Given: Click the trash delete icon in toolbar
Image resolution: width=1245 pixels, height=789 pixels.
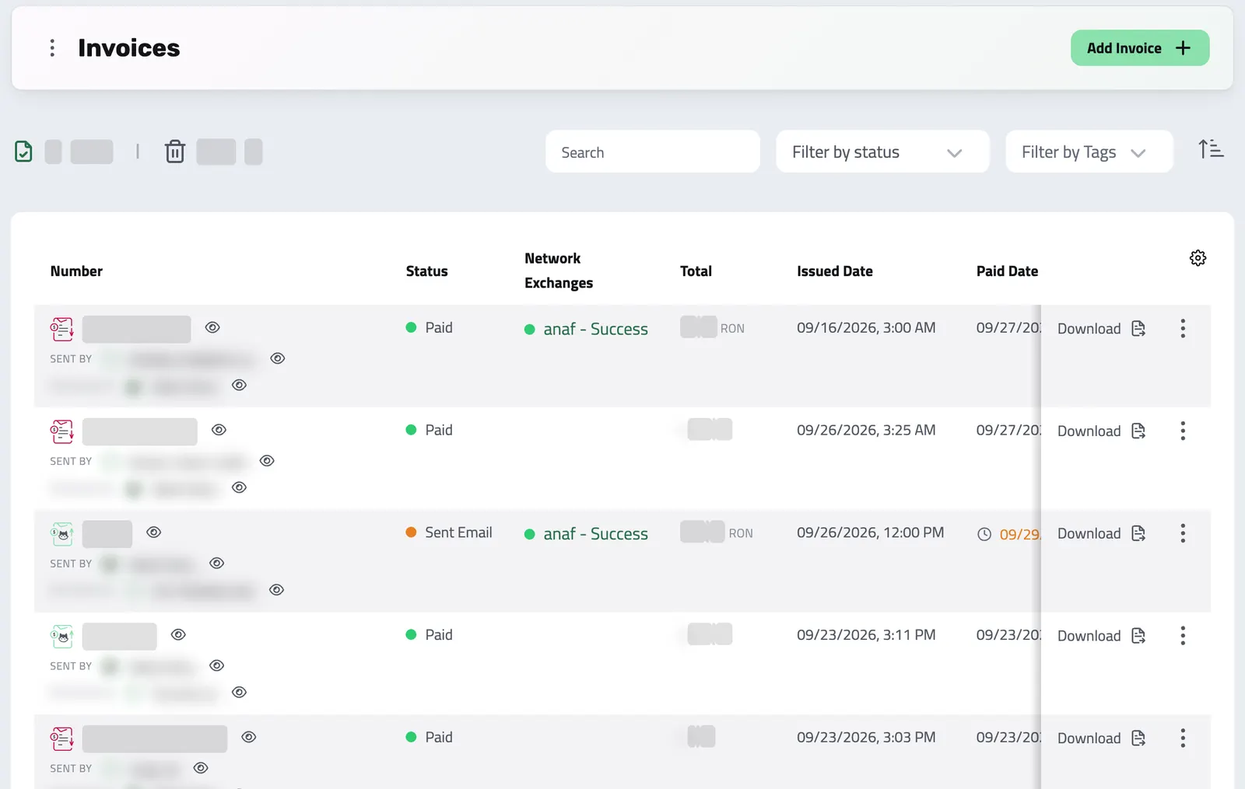Looking at the screenshot, I should tap(175, 152).
